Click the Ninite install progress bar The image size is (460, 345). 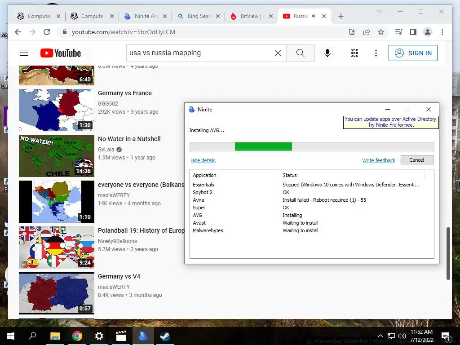tap(312, 147)
